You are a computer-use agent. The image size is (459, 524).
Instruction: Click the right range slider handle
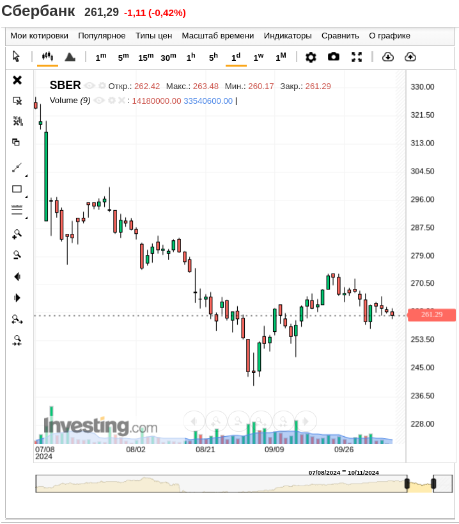[433, 483]
